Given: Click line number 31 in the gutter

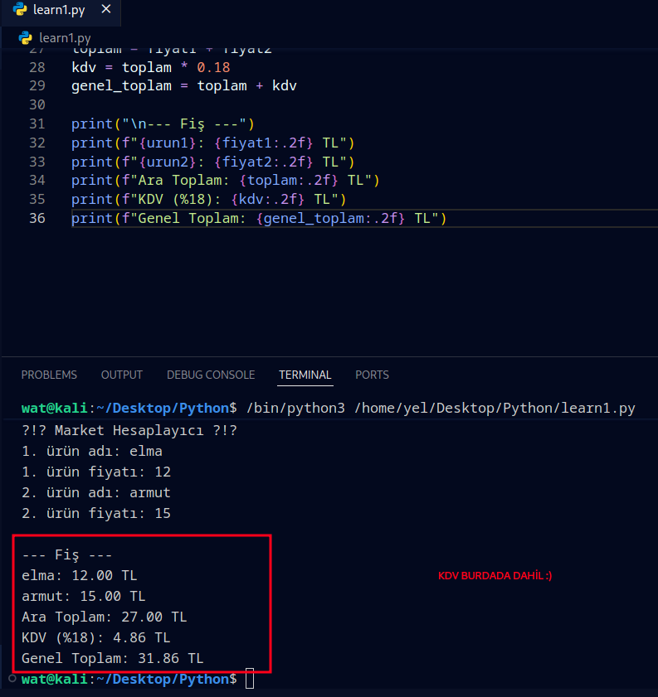Looking at the screenshot, I should pos(37,124).
